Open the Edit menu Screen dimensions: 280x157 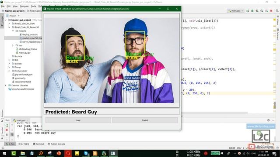[9, 6]
